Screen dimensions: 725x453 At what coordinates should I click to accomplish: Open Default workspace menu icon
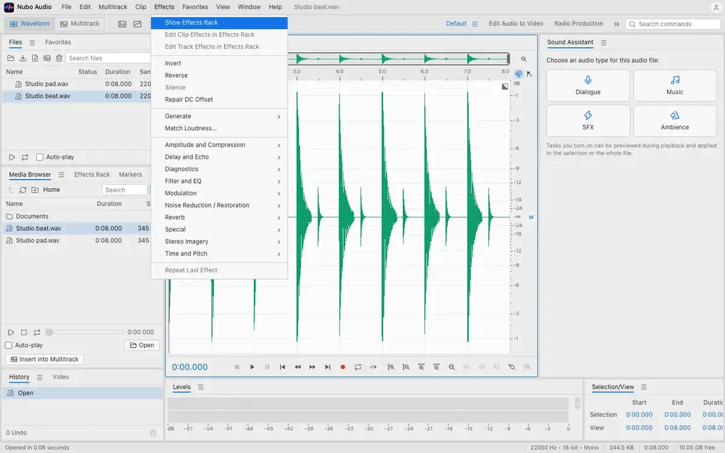coord(475,24)
